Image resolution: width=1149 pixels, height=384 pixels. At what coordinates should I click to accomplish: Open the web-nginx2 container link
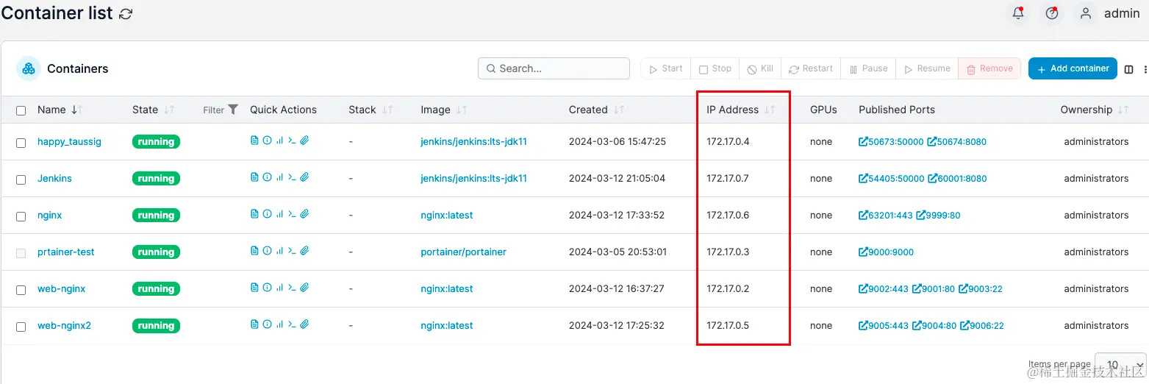pos(64,325)
